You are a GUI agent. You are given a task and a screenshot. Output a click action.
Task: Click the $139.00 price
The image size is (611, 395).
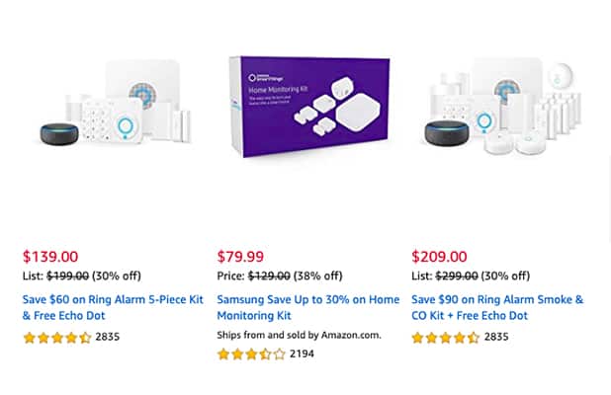(50, 257)
